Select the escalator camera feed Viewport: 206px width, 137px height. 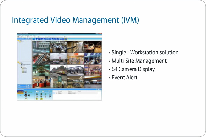click(x=41, y=58)
